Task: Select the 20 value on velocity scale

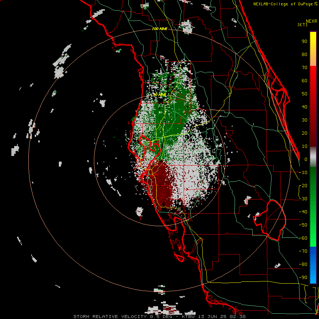Action: [x=304, y=133]
